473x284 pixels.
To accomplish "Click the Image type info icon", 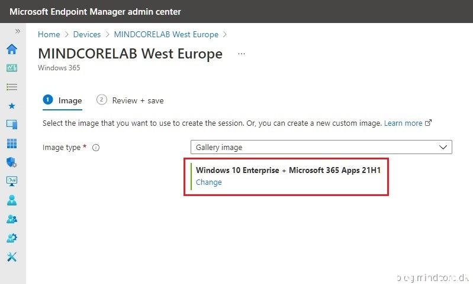I will [x=96, y=148].
